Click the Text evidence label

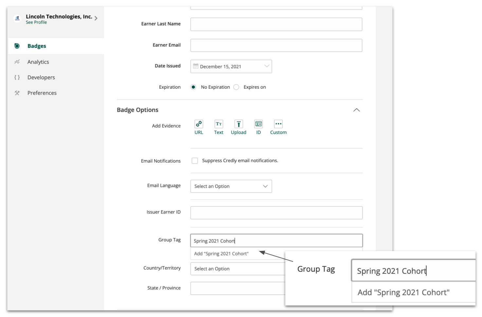coord(219,132)
